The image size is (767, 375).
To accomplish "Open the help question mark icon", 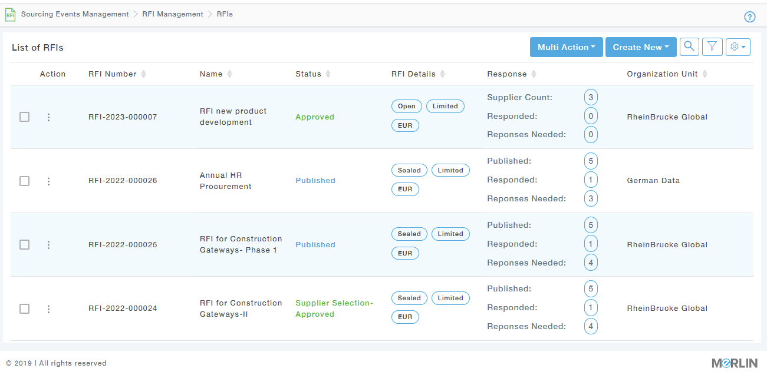I will click(750, 17).
